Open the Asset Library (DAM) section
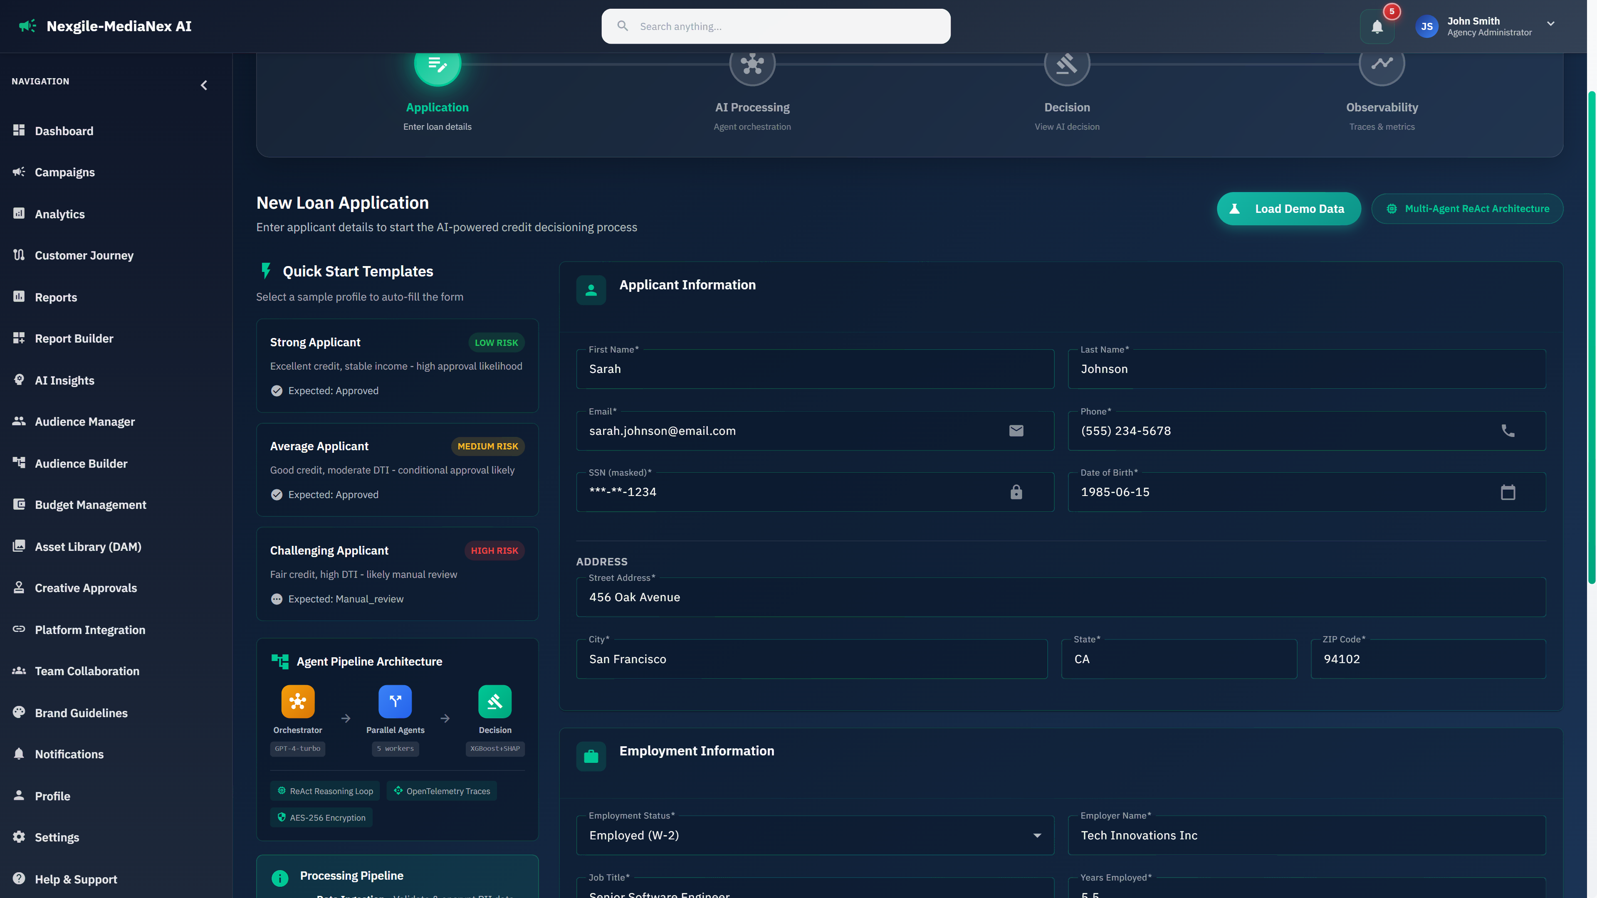The image size is (1597, 898). [87, 546]
